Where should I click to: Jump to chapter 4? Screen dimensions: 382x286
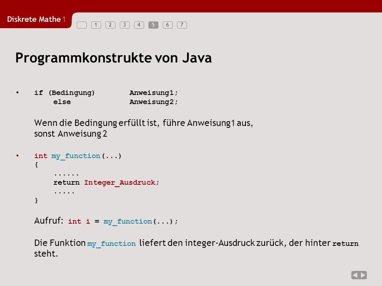coord(139,25)
